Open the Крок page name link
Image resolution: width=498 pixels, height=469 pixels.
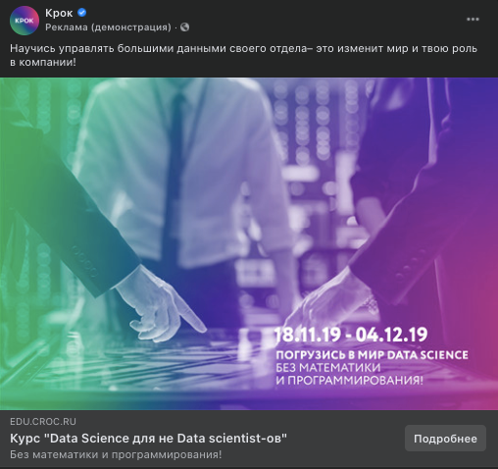coord(59,13)
